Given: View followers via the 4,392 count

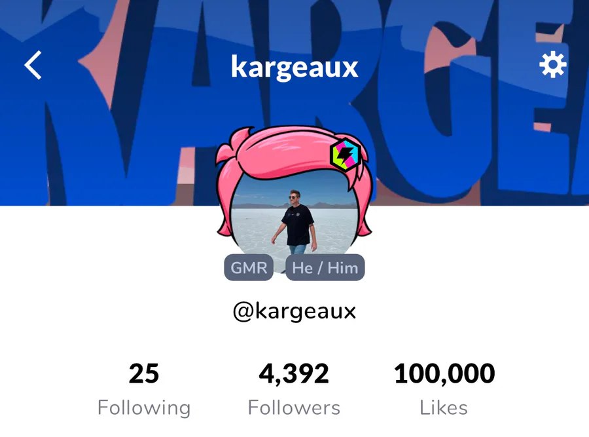Looking at the screenshot, I should (x=294, y=374).
